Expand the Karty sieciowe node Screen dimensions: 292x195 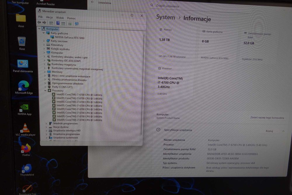point(44,41)
